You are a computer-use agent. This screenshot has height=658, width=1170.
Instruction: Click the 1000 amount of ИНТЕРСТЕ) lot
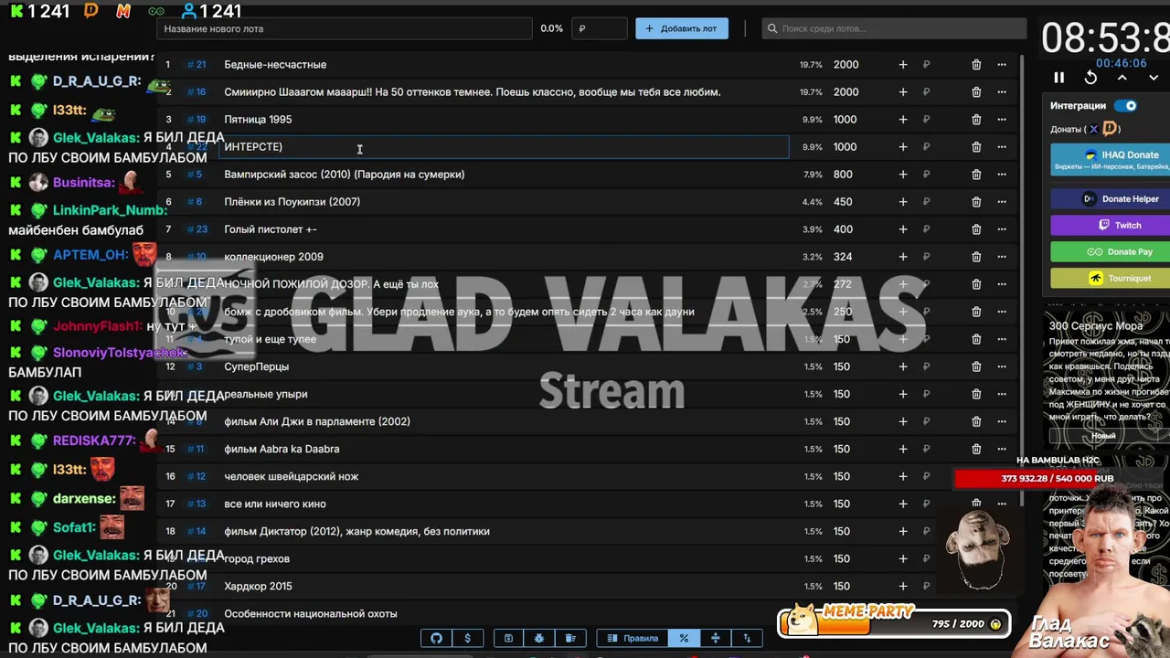pyautogui.click(x=845, y=147)
